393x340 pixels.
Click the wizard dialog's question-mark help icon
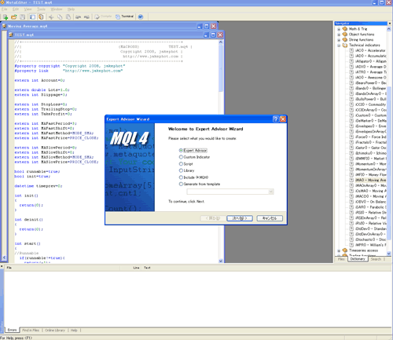click(276, 119)
